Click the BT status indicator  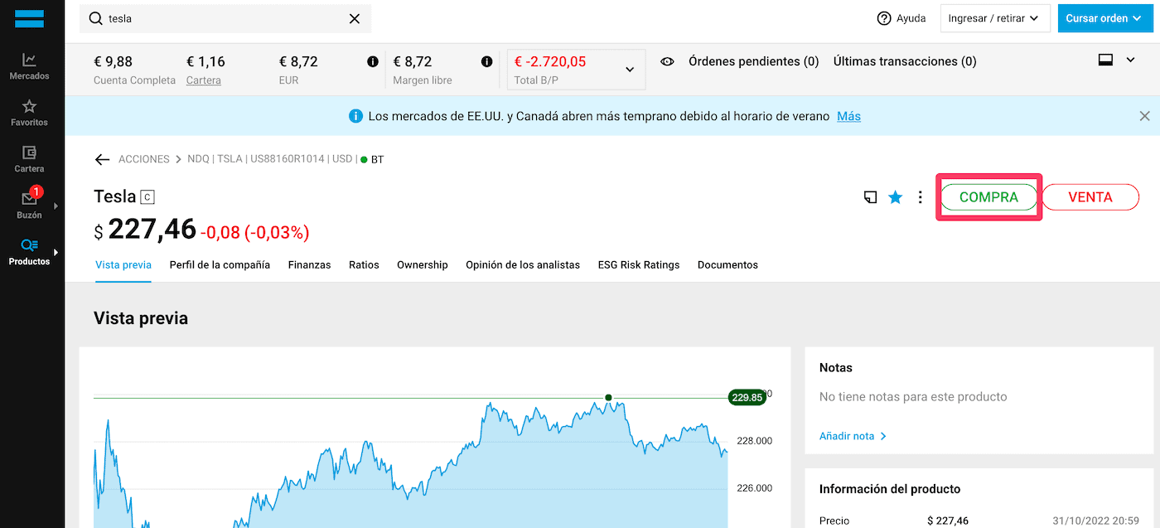point(372,159)
